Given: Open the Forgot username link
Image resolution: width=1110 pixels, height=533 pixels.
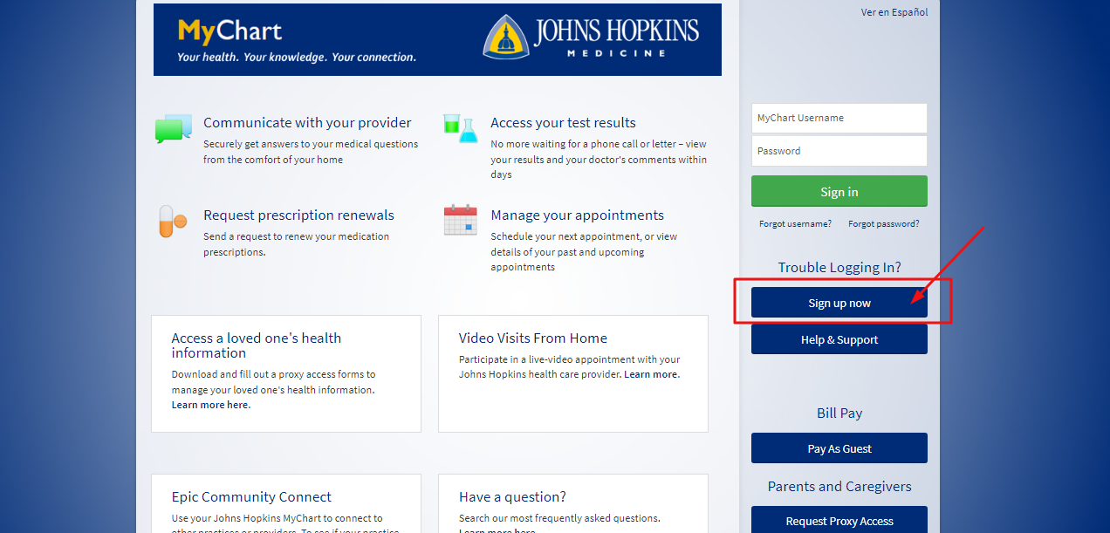Looking at the screenshot, I should click(x=794, y=223).
